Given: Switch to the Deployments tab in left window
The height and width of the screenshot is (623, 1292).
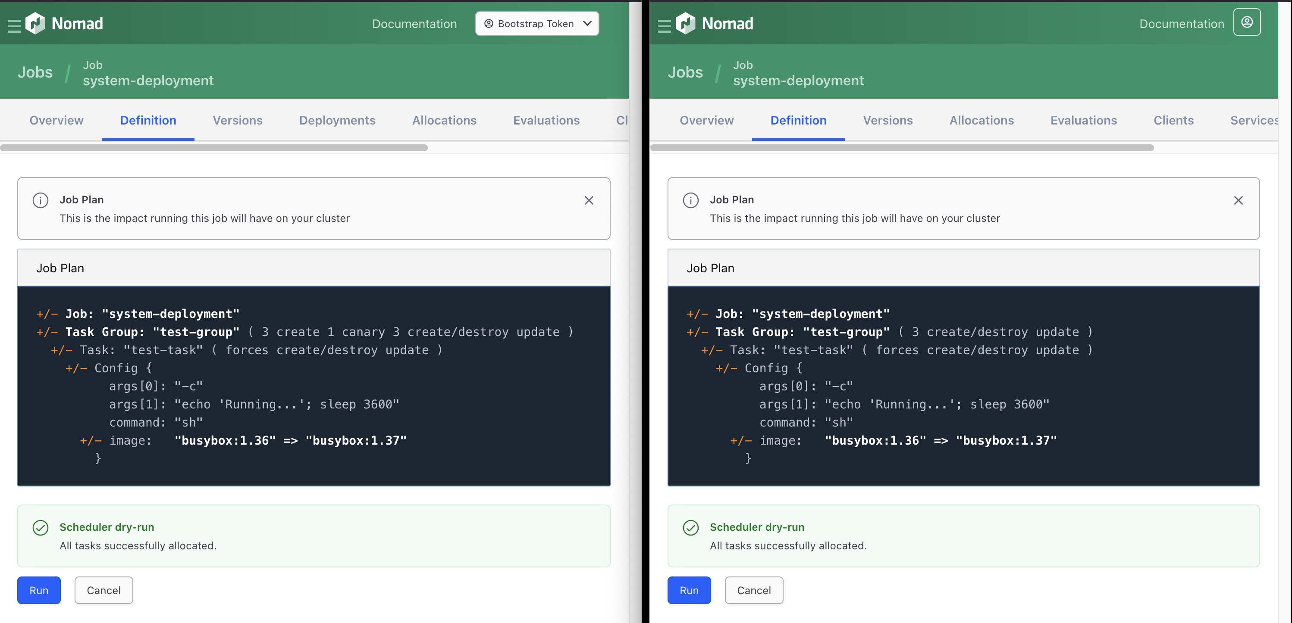Looking at the screenshot, I should coord(337,120).
